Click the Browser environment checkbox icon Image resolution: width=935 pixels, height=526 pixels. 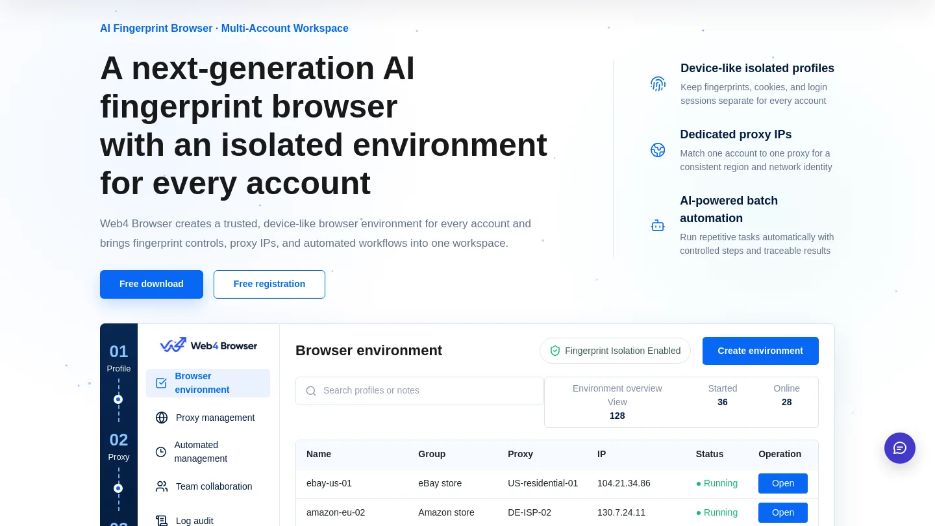tap(162, 383)
